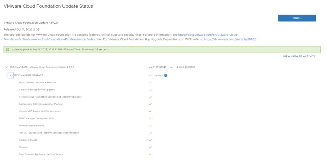Click the FINISH button
326x162 pixels.
tap(297, 18)
